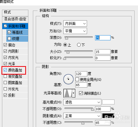
Task: Select the 纹理 sub-item label
Action: [x=15, y=39]
